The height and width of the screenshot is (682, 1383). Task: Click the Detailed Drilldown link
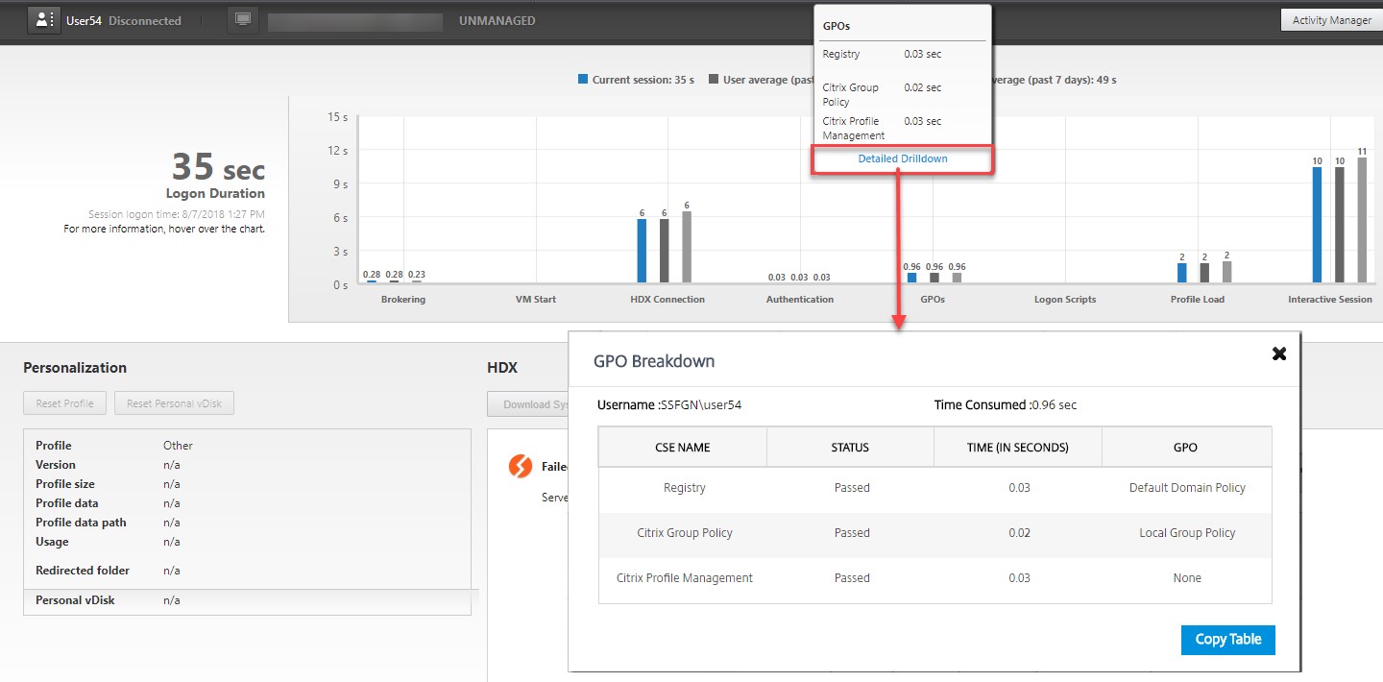902,158
